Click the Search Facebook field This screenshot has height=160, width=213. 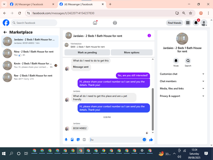pyautogui.click(x=34, y=23)
